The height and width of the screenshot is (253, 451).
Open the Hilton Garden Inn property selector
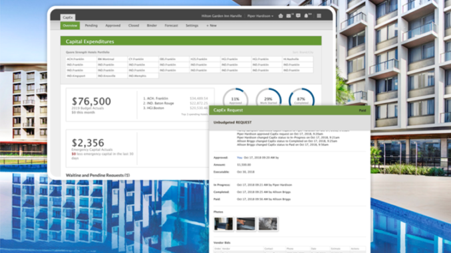tap(222, 16)
